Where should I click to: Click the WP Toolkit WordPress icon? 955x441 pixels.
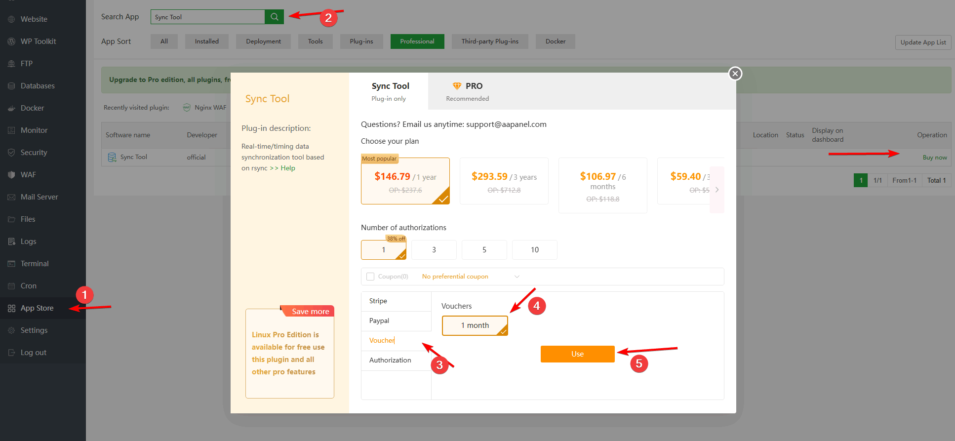11,41
